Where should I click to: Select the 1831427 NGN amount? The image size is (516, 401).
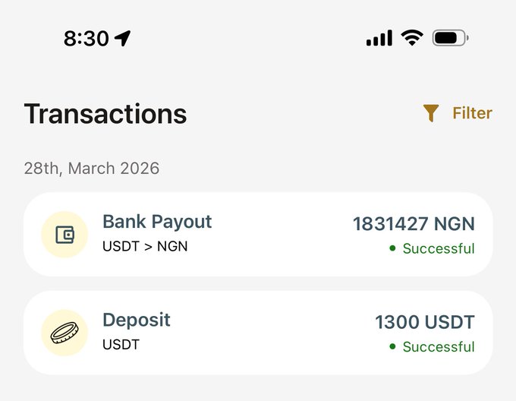coord(414,224)
